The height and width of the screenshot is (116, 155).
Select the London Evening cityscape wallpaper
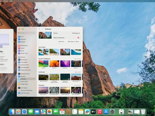click(65, 90)
